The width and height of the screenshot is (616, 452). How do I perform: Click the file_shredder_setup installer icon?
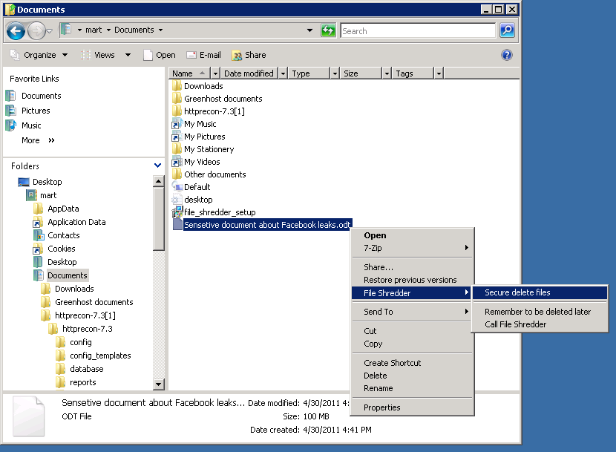tap(177, 212)
